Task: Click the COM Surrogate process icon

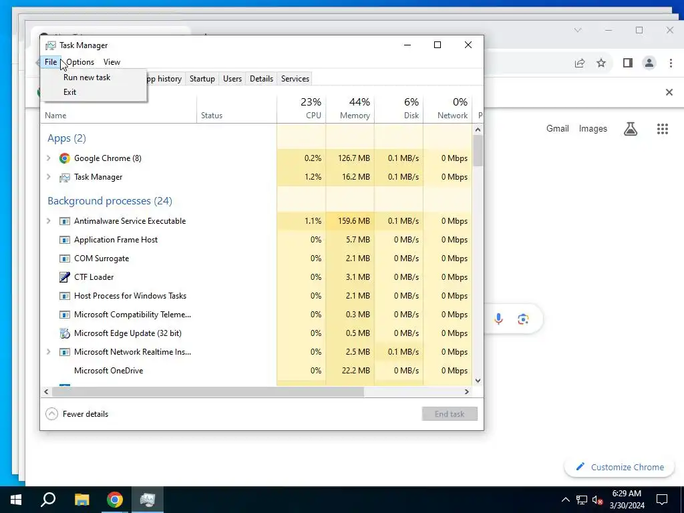Action: click(x=65, y=259)
